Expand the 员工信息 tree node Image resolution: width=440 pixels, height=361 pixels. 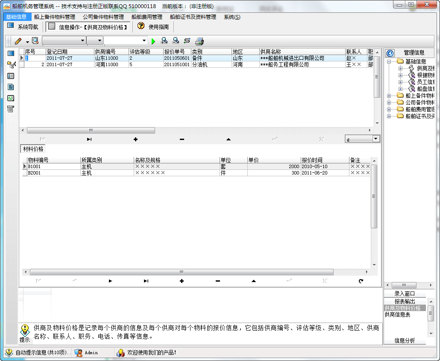click(400, 82)
